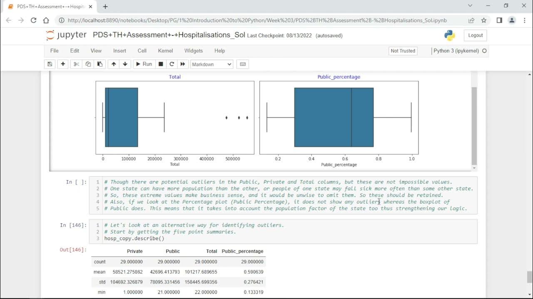Run the selected cell

coord(144,64)
